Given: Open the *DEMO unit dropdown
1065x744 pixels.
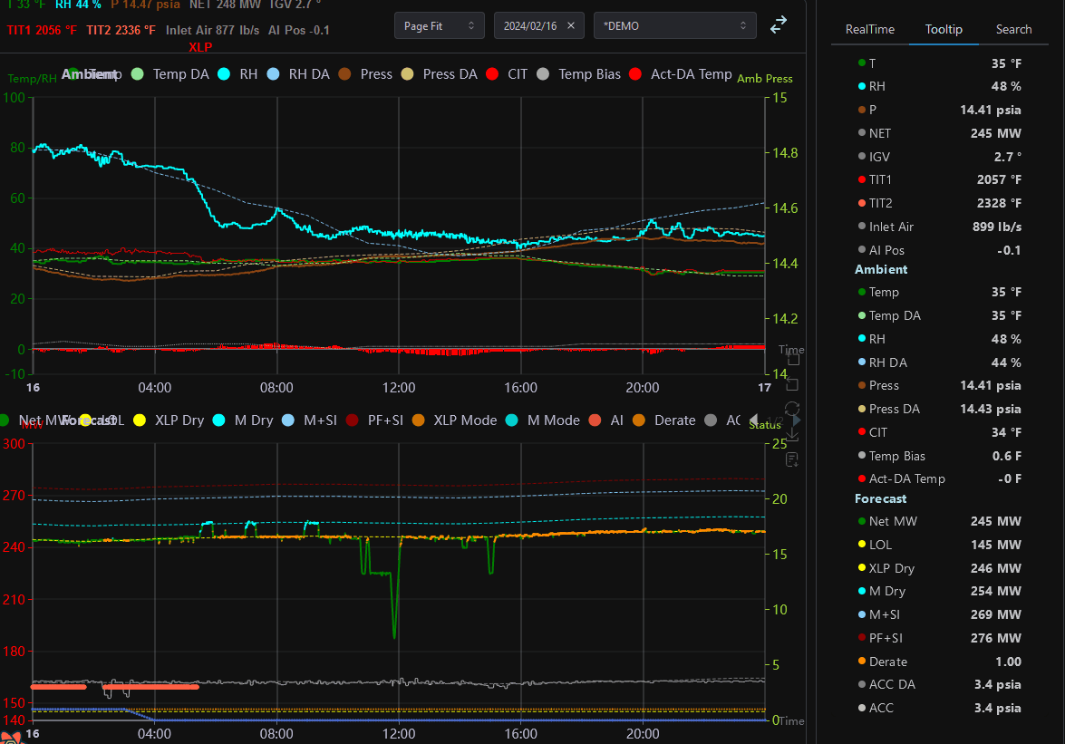Looking at the screenshot, I should (x=674, y=26).
